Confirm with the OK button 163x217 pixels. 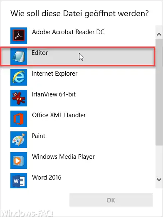click(x=111, y=200)
